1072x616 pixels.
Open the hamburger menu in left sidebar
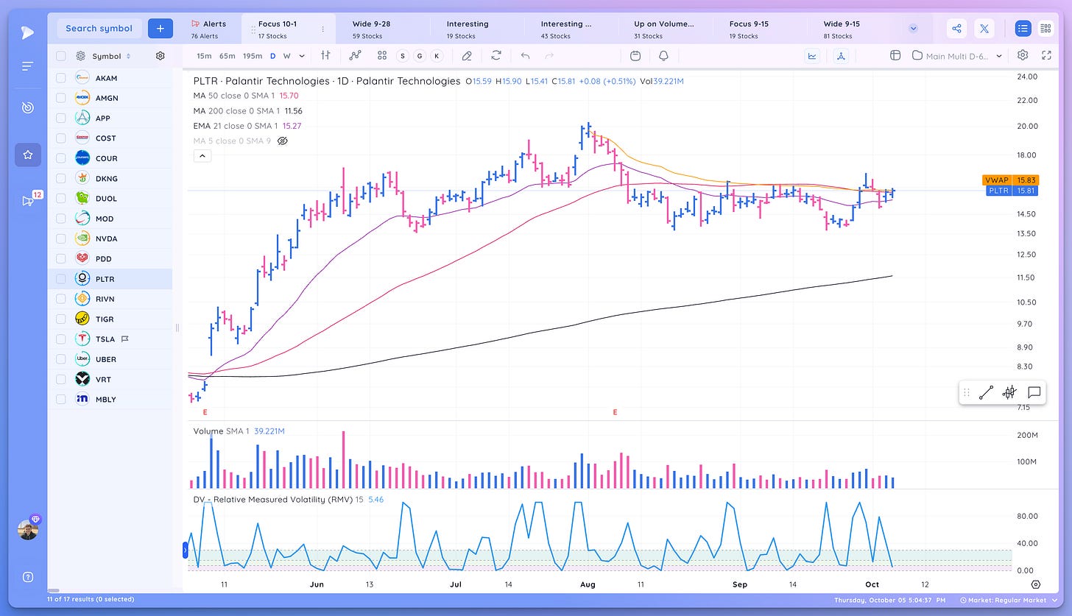pos(28,67)
